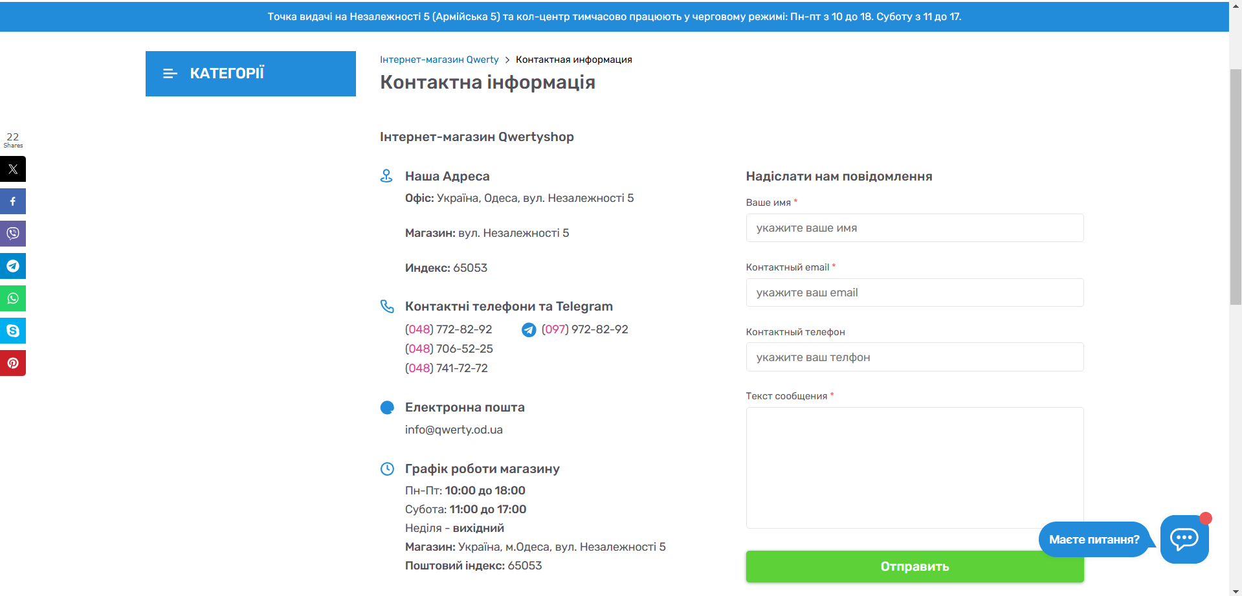Focus the Ваше имя input field
The image size is (1242, 596).
(x=914, y=228)
